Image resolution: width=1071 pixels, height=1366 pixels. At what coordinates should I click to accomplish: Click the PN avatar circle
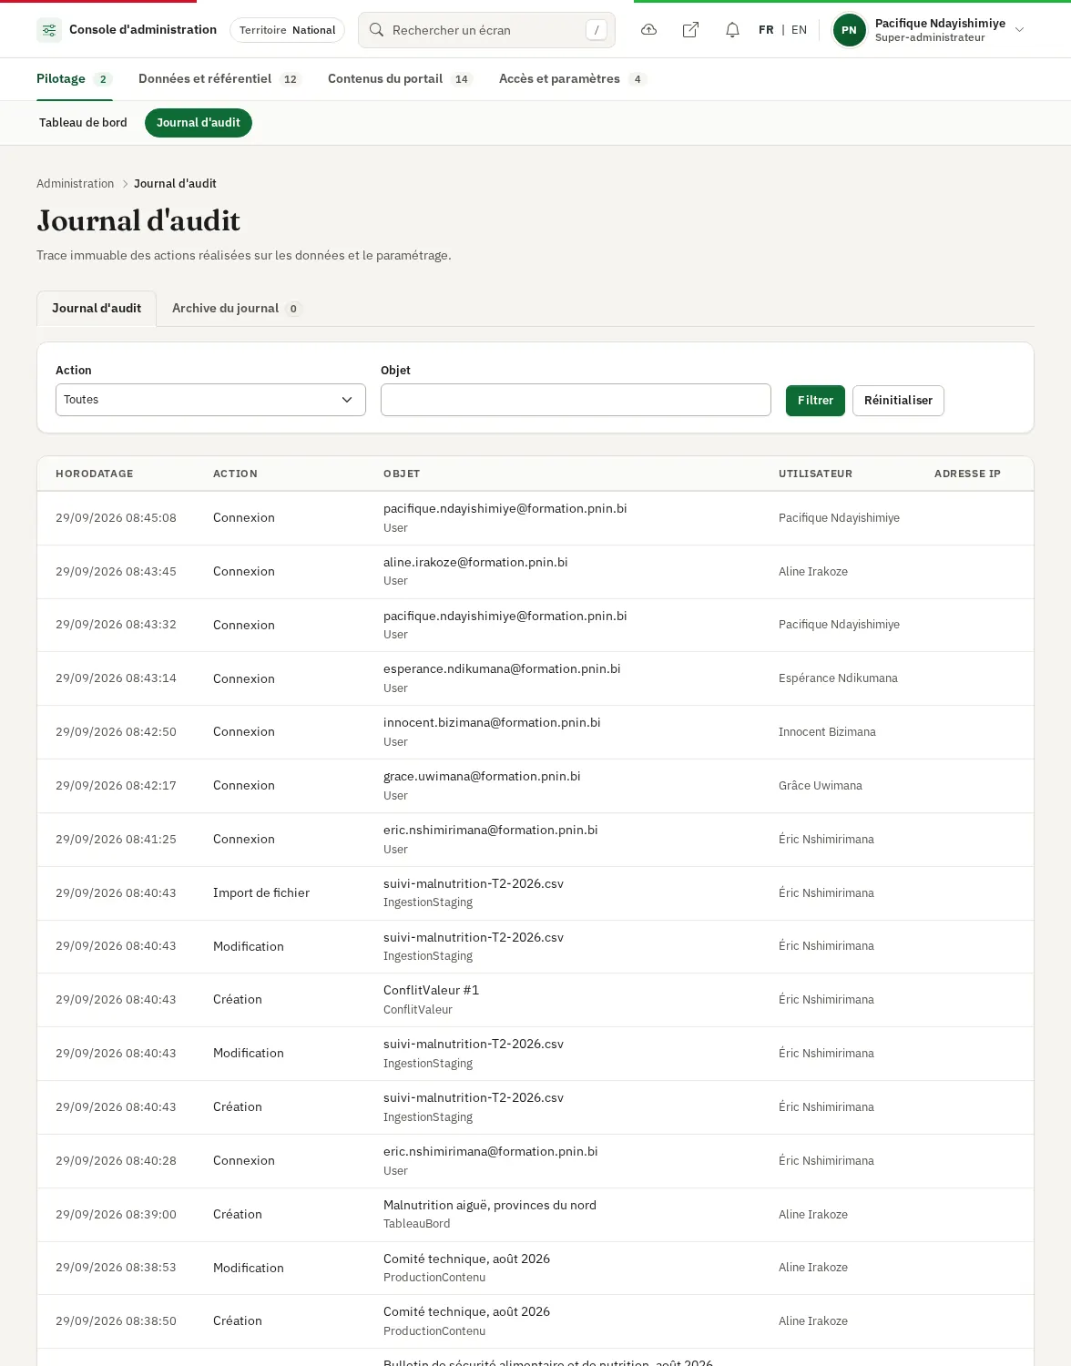point(849,30)
